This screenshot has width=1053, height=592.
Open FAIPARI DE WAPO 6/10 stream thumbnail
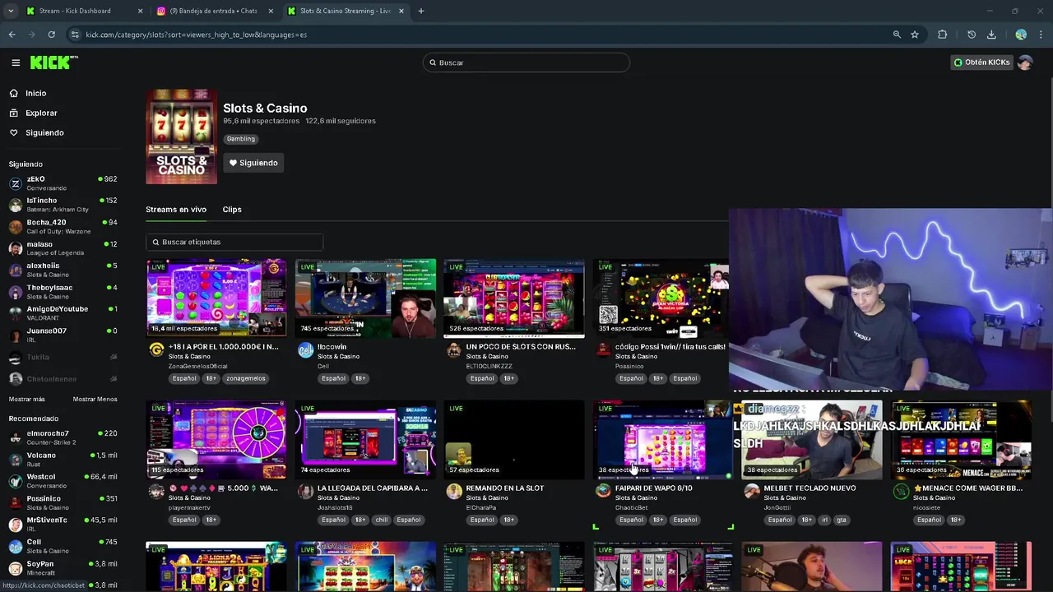[x=663, y=440]
